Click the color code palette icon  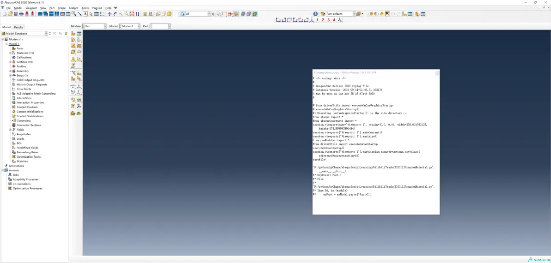(x=322, y=14)
